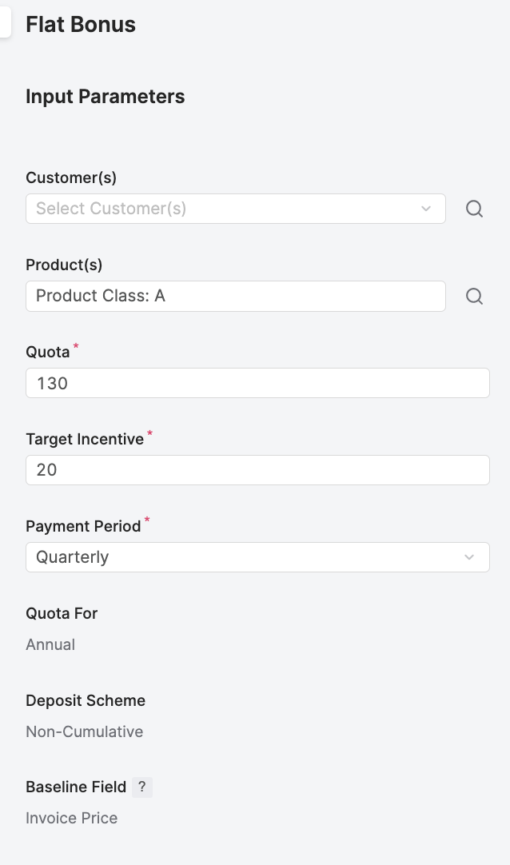Click the Deposit Scheme label
The image size is (510, 865).
click(86, 700)
